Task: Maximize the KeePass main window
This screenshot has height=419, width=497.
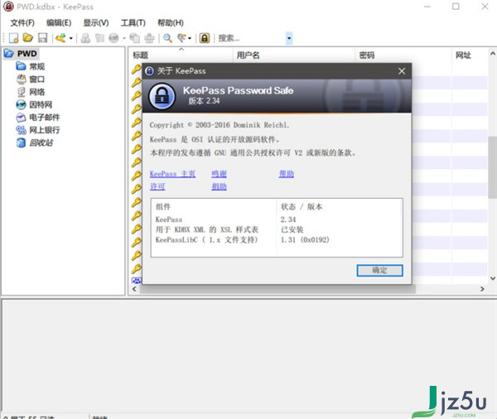Action: pos(456,7)
